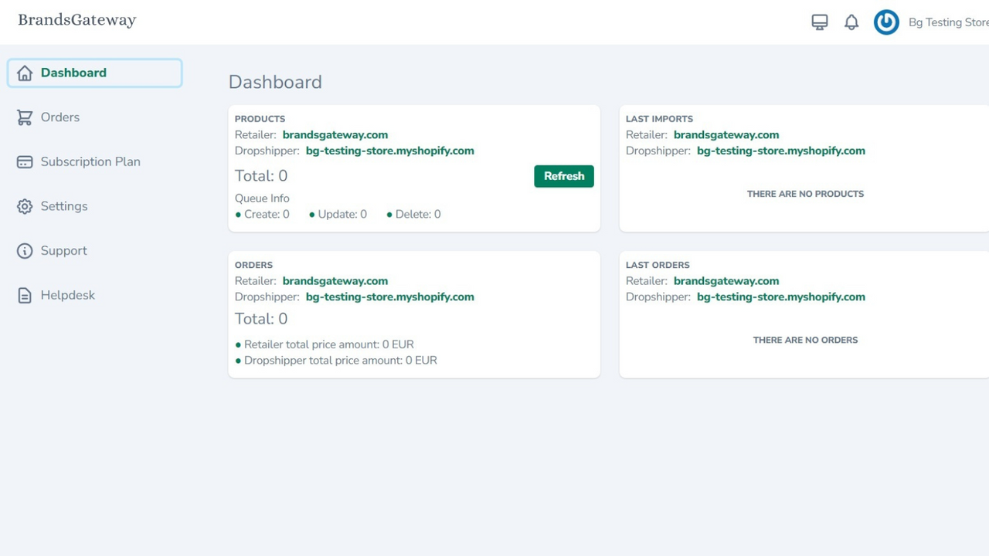Click the notification bell icon
The width and height of the screenshot is (989, 556).
pyautogui.click(x=851, y=22)
